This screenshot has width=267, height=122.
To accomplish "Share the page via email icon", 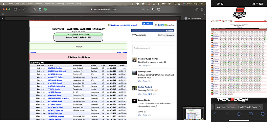I will (156, 25).
